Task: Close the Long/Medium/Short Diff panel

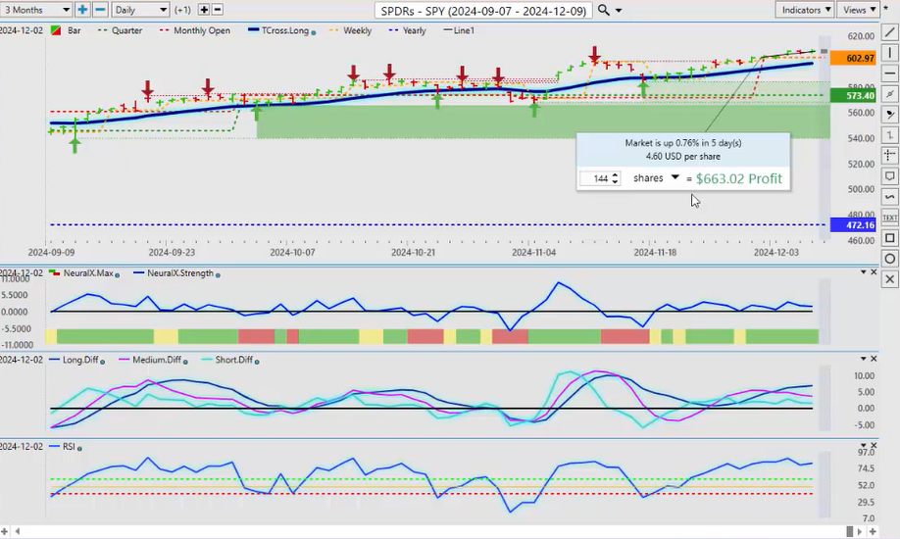Action: click(875, 359)
